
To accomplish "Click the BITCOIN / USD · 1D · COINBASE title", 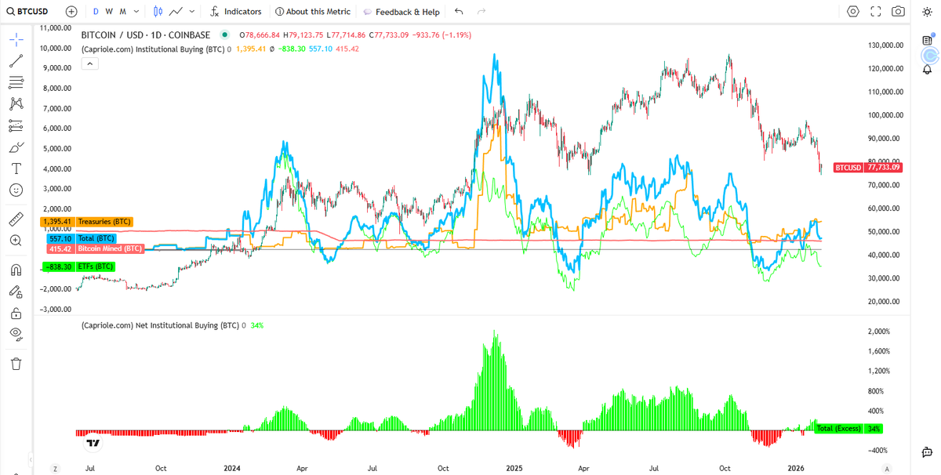I will click(146, 34).
